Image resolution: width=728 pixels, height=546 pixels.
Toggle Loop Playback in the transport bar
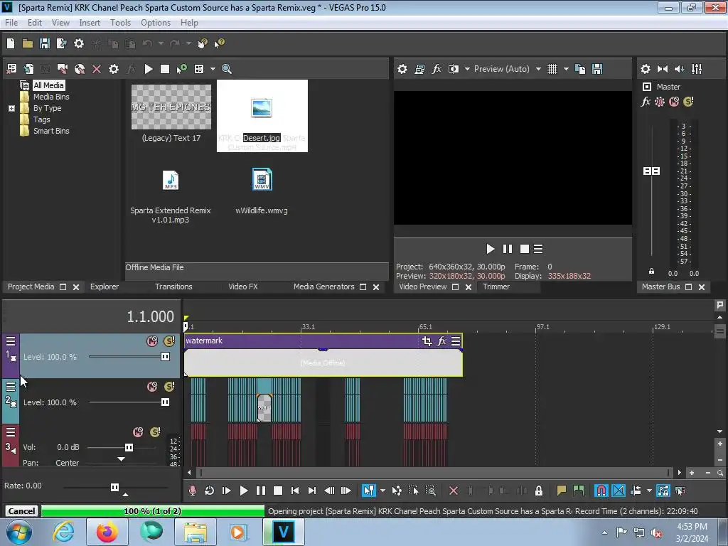pyautogui.click(x=210, y=491)
